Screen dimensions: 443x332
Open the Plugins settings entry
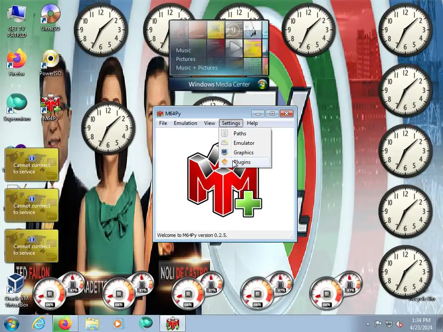[x=245, y=162]
